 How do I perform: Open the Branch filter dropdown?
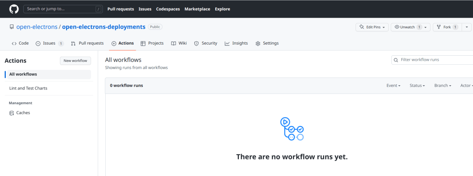click(x=443, y=86)
